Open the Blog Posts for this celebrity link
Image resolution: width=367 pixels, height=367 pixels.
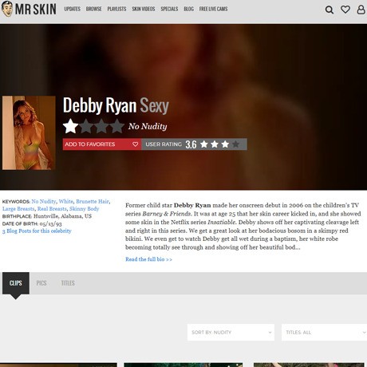(37, 231)
